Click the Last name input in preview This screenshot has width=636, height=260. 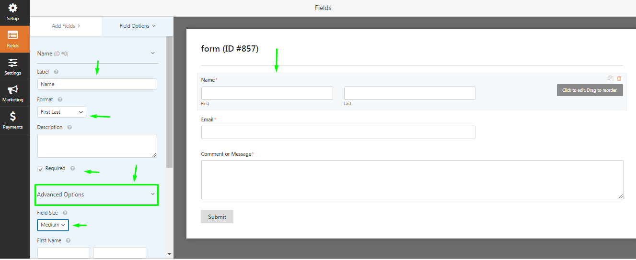pos(410,93)
